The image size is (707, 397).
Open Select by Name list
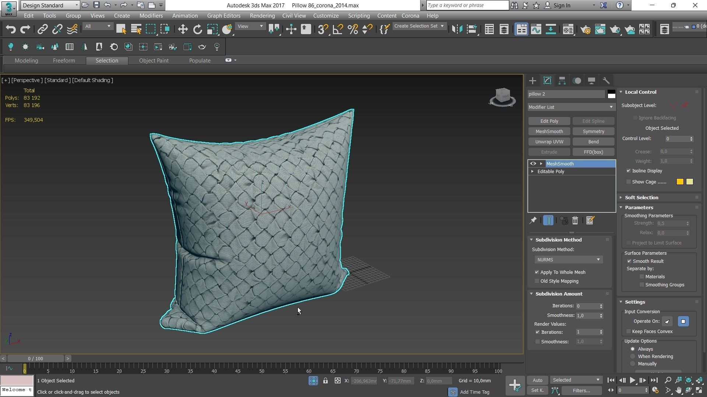click(x=136, y=29)
